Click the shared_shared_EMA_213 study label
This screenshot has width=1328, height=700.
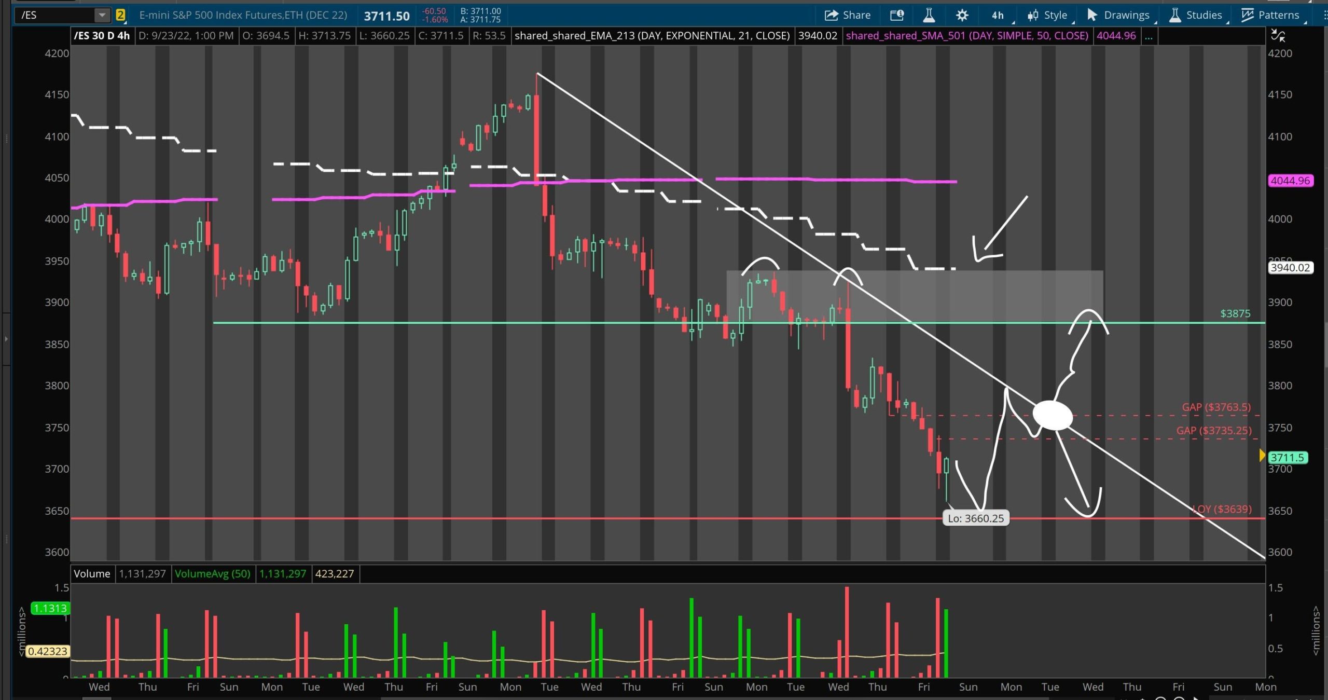click(652, 36)
